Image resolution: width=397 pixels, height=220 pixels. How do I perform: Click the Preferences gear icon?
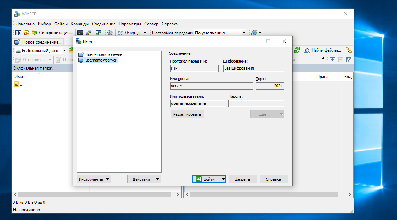[x=110, y=33]
